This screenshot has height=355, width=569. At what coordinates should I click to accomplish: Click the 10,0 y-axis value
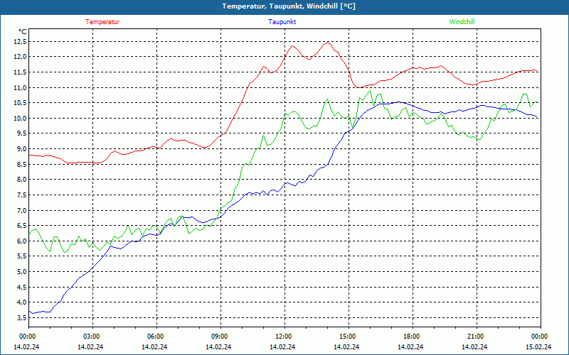click(x=21, y=118)
